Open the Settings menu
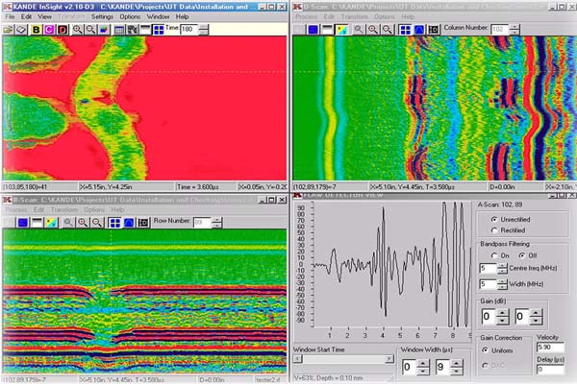Viewport: 577px width, 384px height. coord(102,17)
